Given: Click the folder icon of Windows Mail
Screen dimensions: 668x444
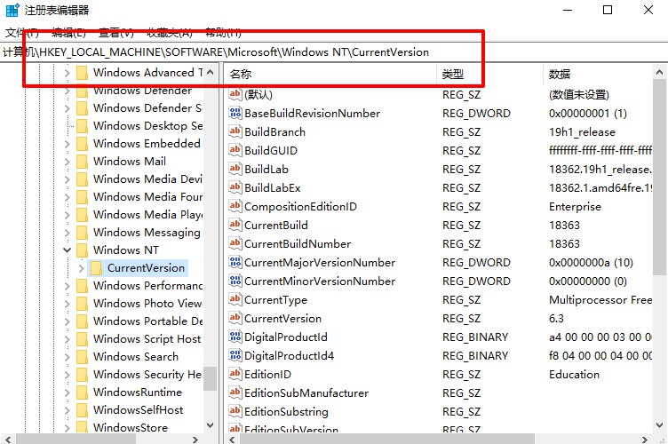Looking at the screenshot, I should [82, 162].
